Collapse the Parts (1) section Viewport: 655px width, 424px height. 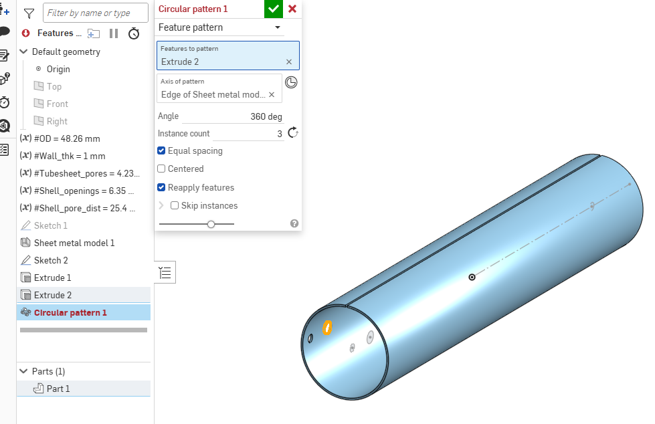(x=24, y=371)
